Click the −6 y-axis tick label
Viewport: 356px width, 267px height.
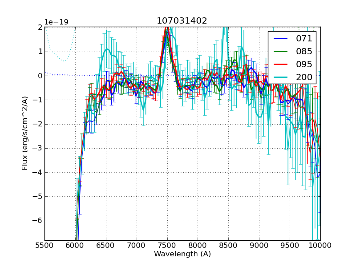point(37,221)
